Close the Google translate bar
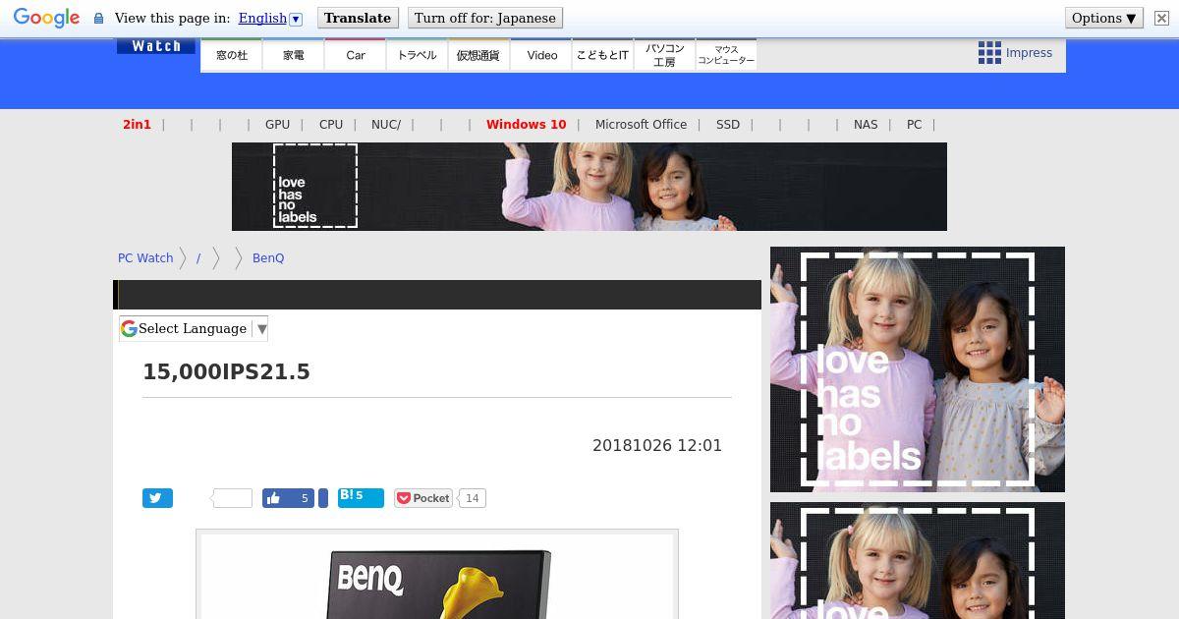This screenshot has height=619, width=1179. 1161,18
